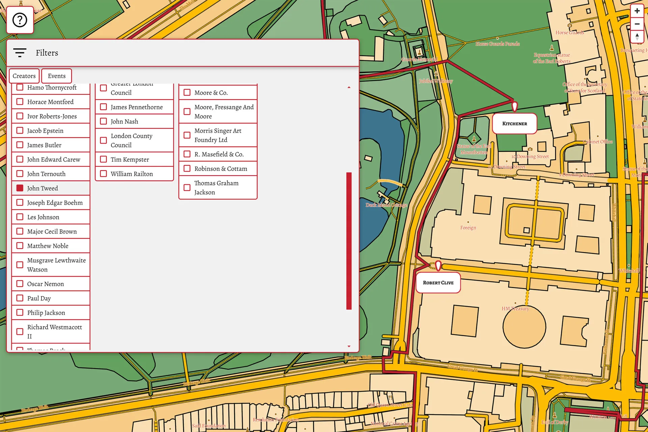Zoom out with the minus button
The height and width of the screenshot is (432, 648).
[637, 24]
